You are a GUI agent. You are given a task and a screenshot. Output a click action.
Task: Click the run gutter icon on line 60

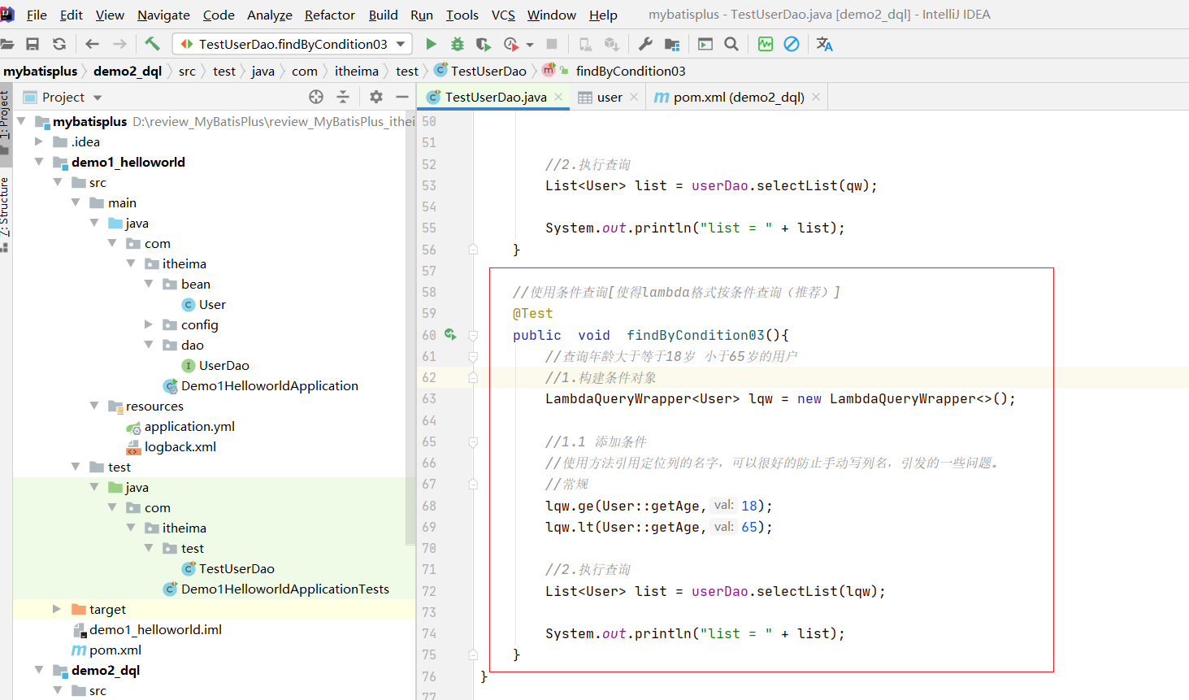[x=450, y=334]
